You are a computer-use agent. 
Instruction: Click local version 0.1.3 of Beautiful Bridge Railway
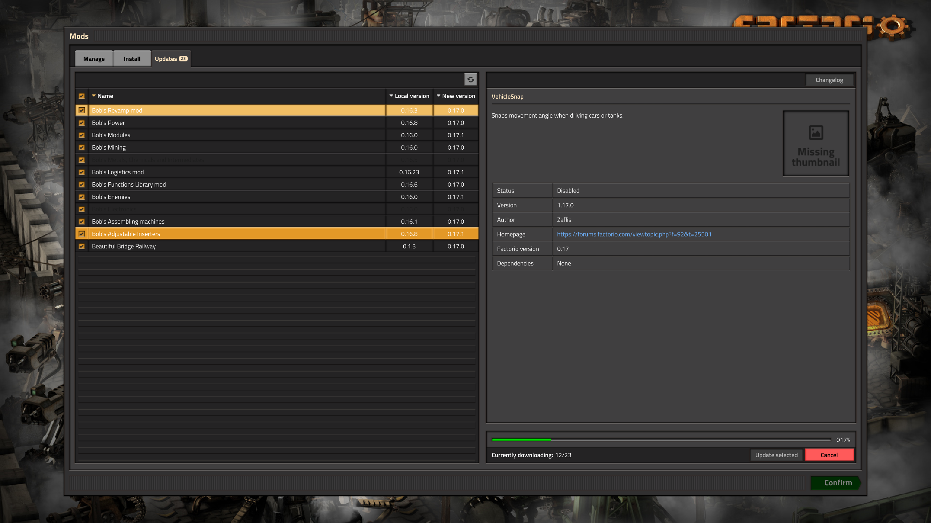click(409, 246)
